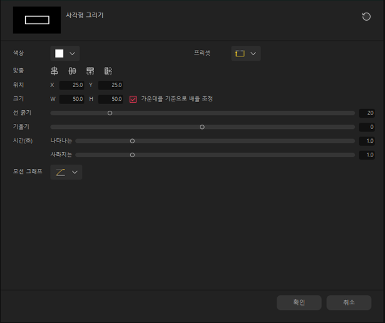Click the 나타나는 value box showing 1.0
Screen dimensions: 385x323
coord(367,141)
